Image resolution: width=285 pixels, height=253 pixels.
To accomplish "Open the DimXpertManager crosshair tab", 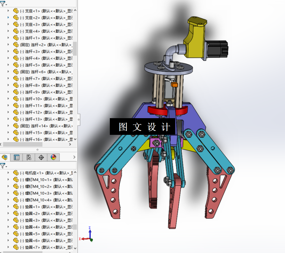I will pos(41,157).
